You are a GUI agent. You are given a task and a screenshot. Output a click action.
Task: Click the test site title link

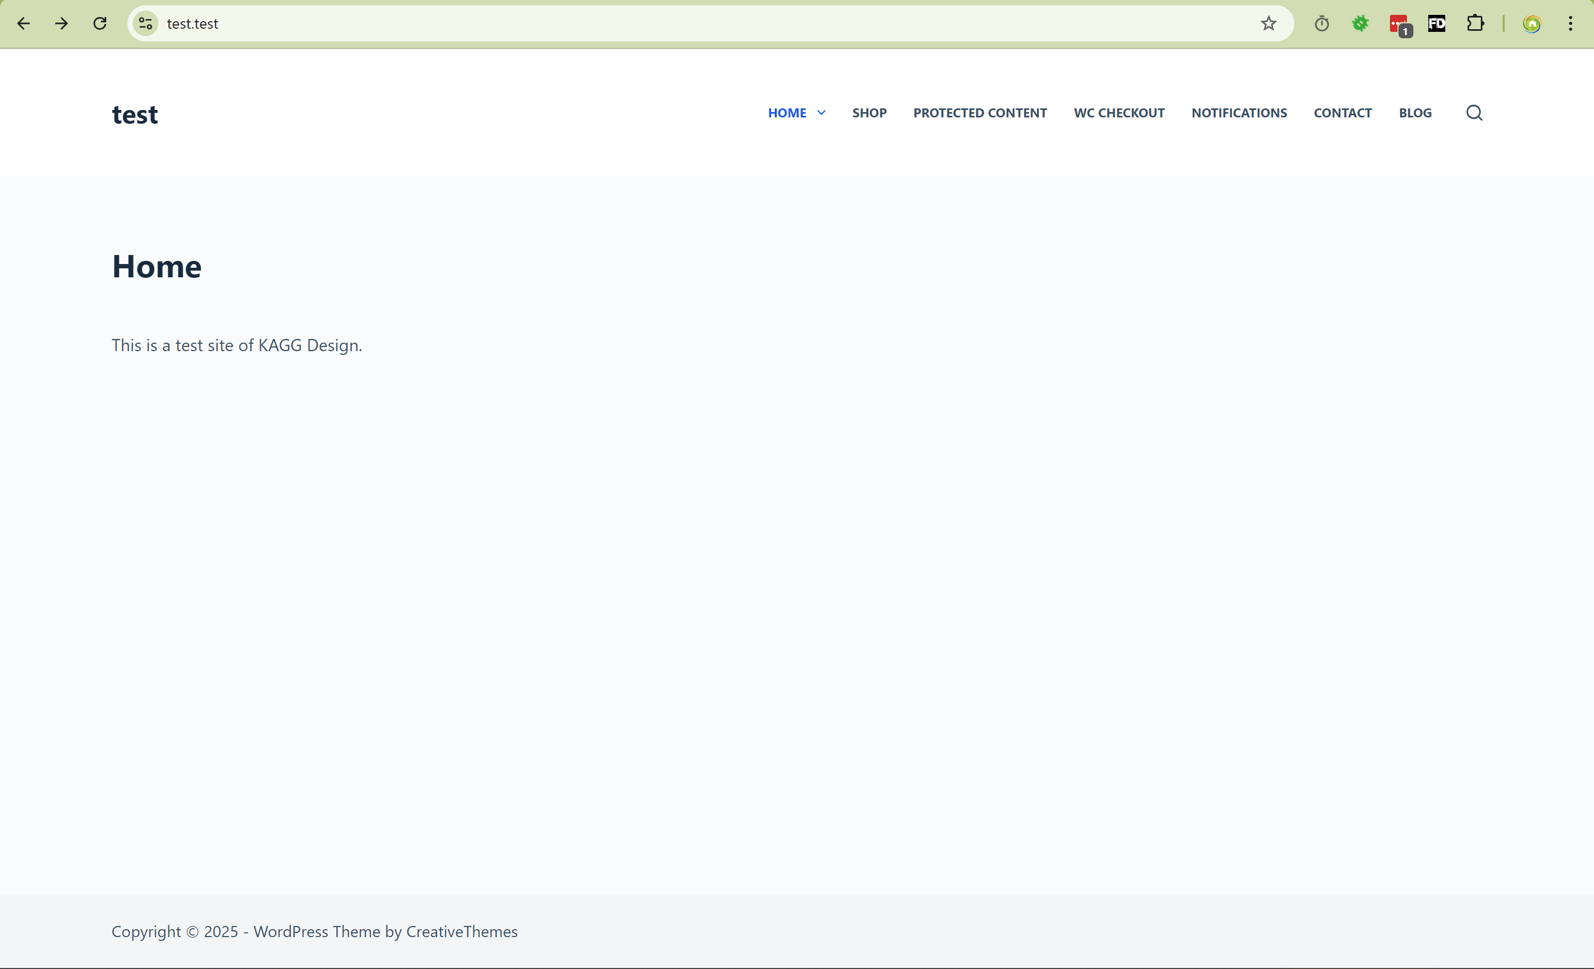(134, 115)
